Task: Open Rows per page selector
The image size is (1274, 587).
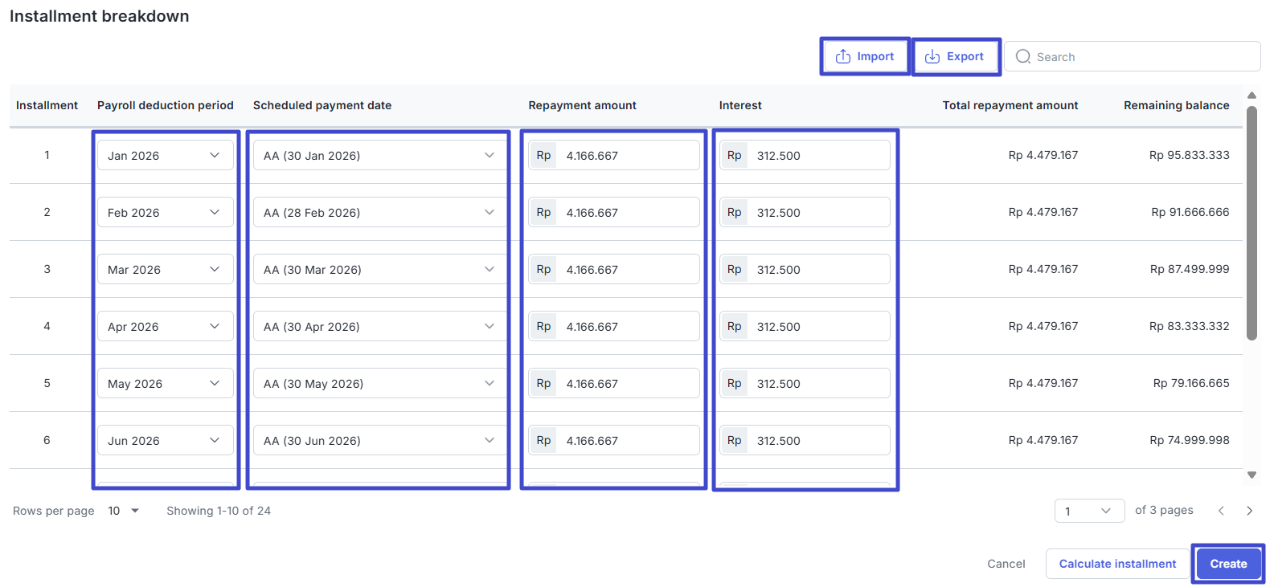Action: [124, 511]
